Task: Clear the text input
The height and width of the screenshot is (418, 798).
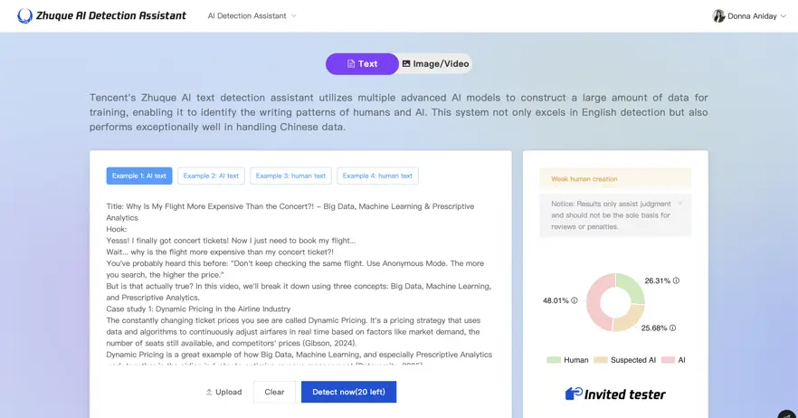Action: (x=274, y=392)
